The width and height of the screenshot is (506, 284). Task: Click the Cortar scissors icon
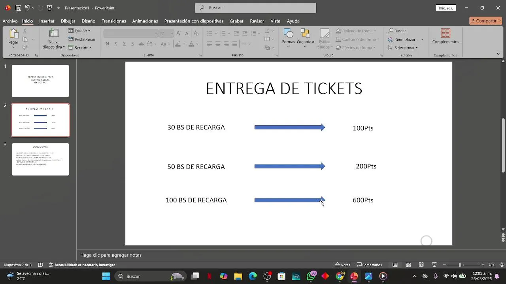pos(25,31)
